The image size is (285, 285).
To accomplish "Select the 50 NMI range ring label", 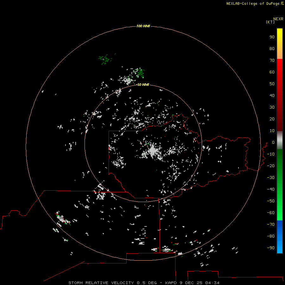I will click(x=143, y=85).
